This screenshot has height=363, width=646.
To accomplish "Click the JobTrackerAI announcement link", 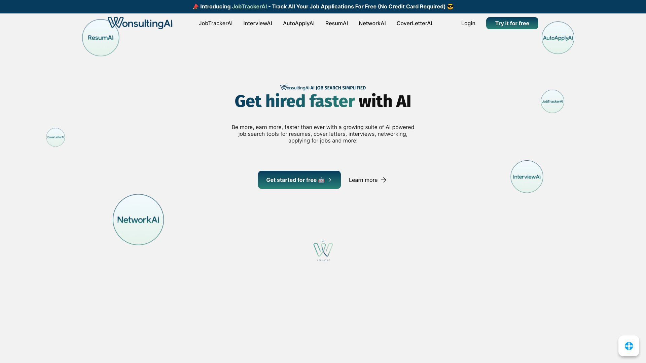I will coord(249,7).
